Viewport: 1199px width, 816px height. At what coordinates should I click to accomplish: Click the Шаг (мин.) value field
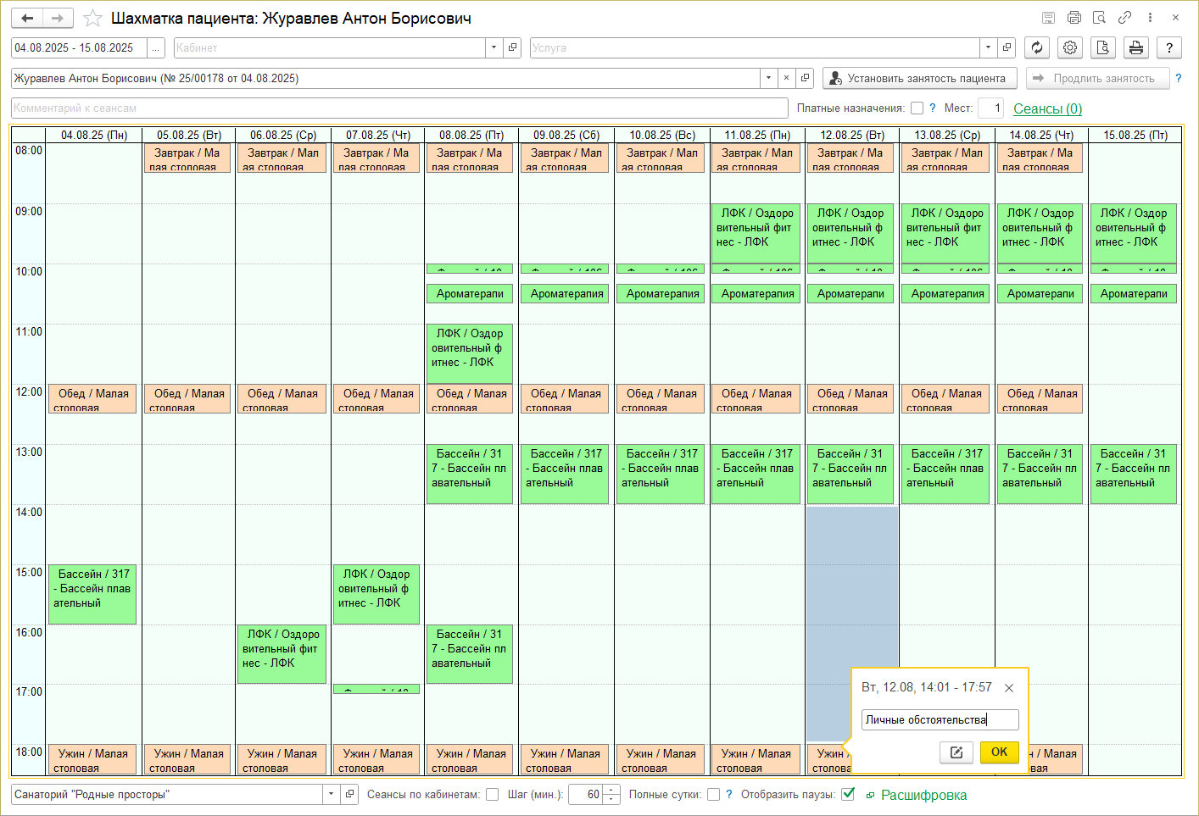[586, 795]
